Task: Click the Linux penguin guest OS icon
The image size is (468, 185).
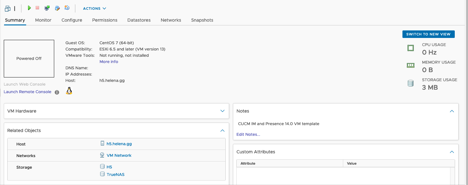Action: coord(69,91)
